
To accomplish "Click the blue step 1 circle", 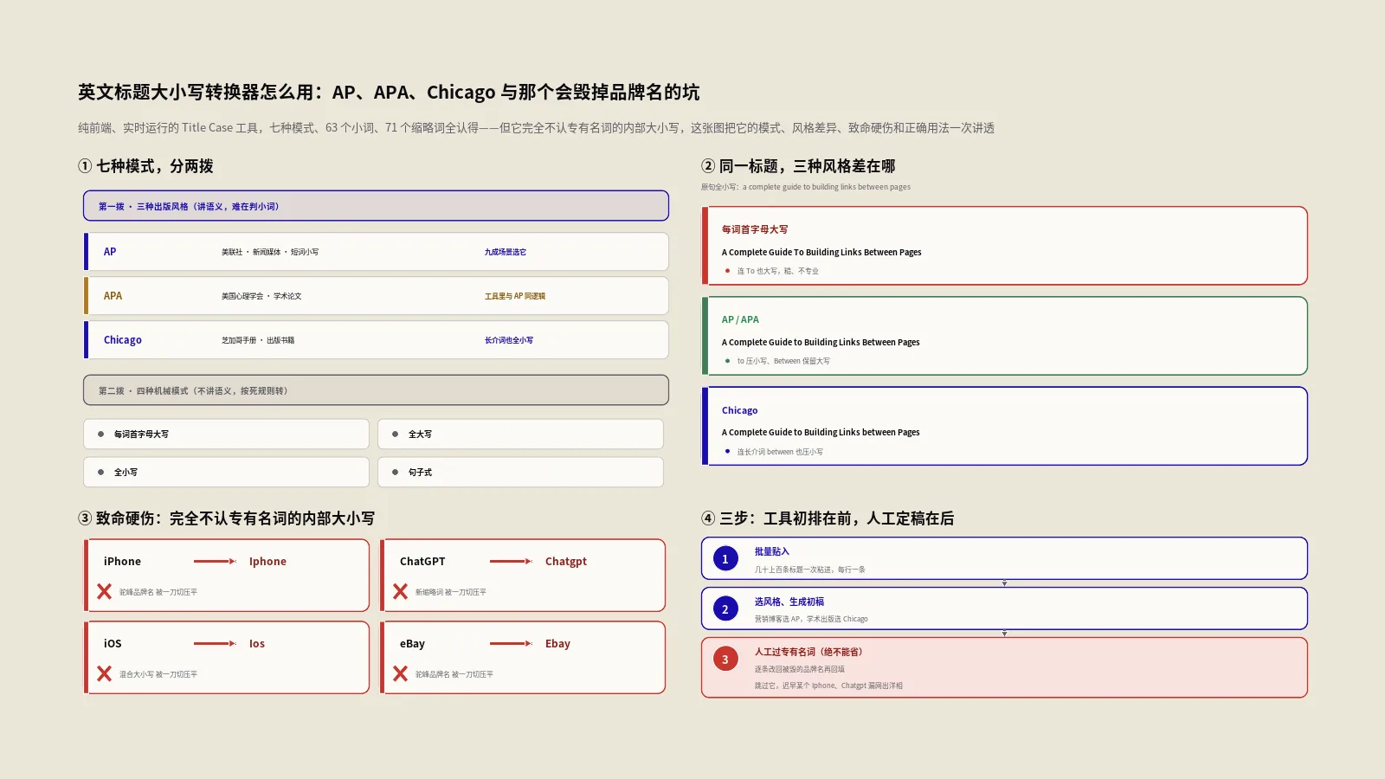I will pos(725,559).
